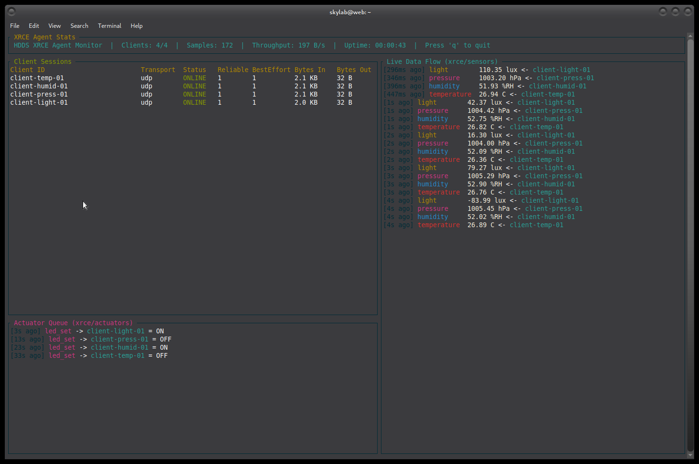Click the ONLINE status of client-humid-01
This screenshot has height=464, width=699.
click(194, 86)
